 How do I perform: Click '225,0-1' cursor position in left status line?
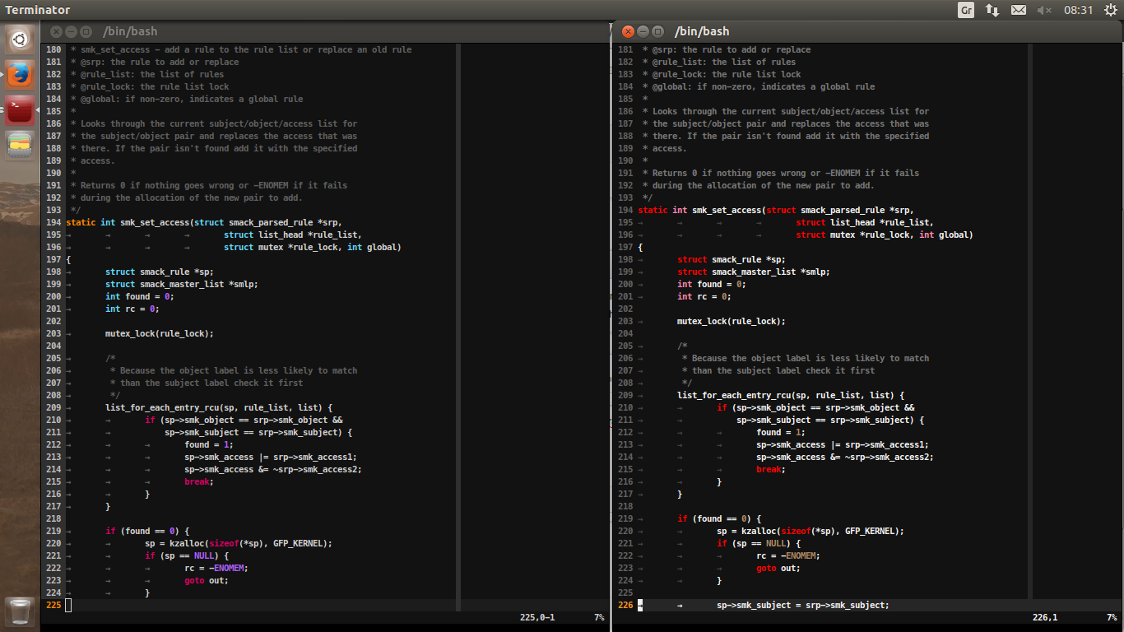pos(537,617)
